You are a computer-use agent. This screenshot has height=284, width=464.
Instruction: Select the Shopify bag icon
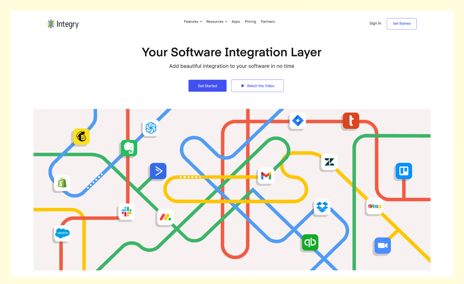click(x=62, y=183)
